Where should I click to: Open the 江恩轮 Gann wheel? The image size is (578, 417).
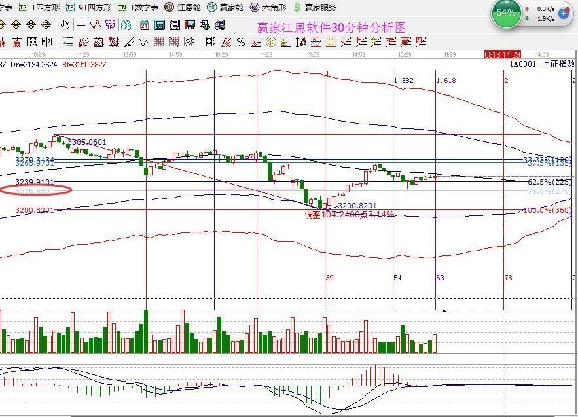pos(183,7)
